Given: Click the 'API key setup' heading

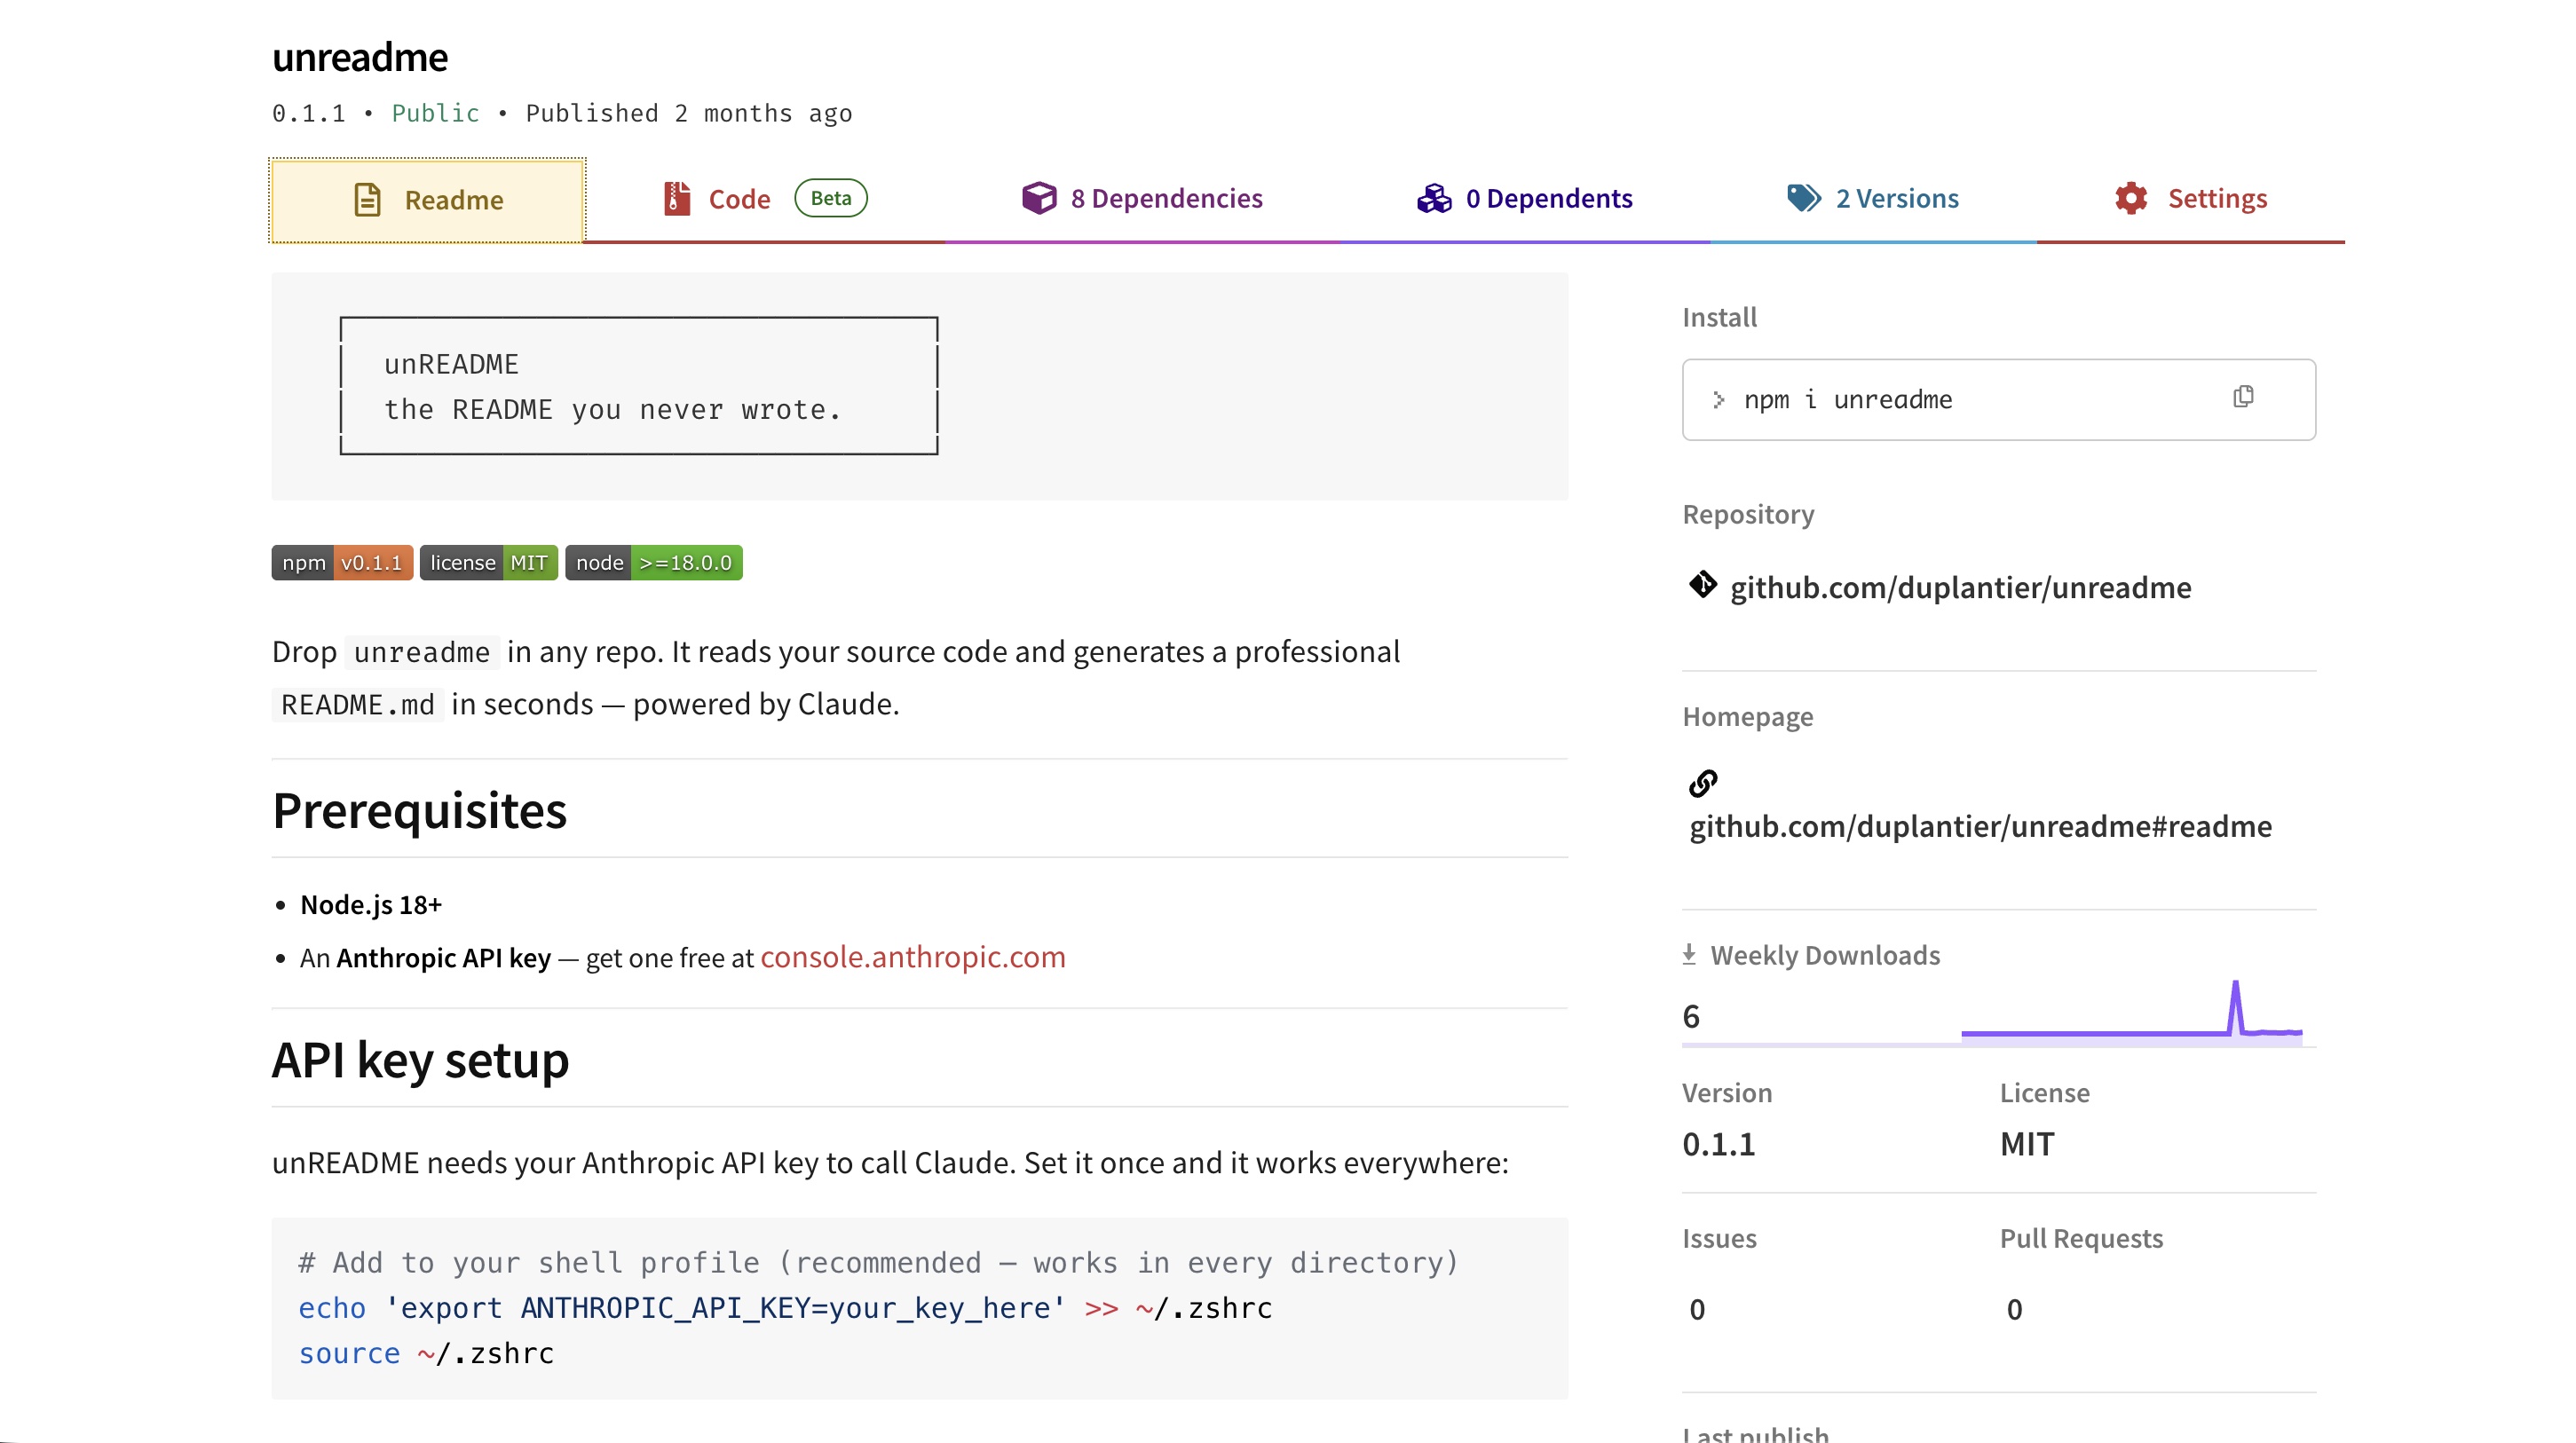Looking at the screenshot, I should [x=420, y=1060].
